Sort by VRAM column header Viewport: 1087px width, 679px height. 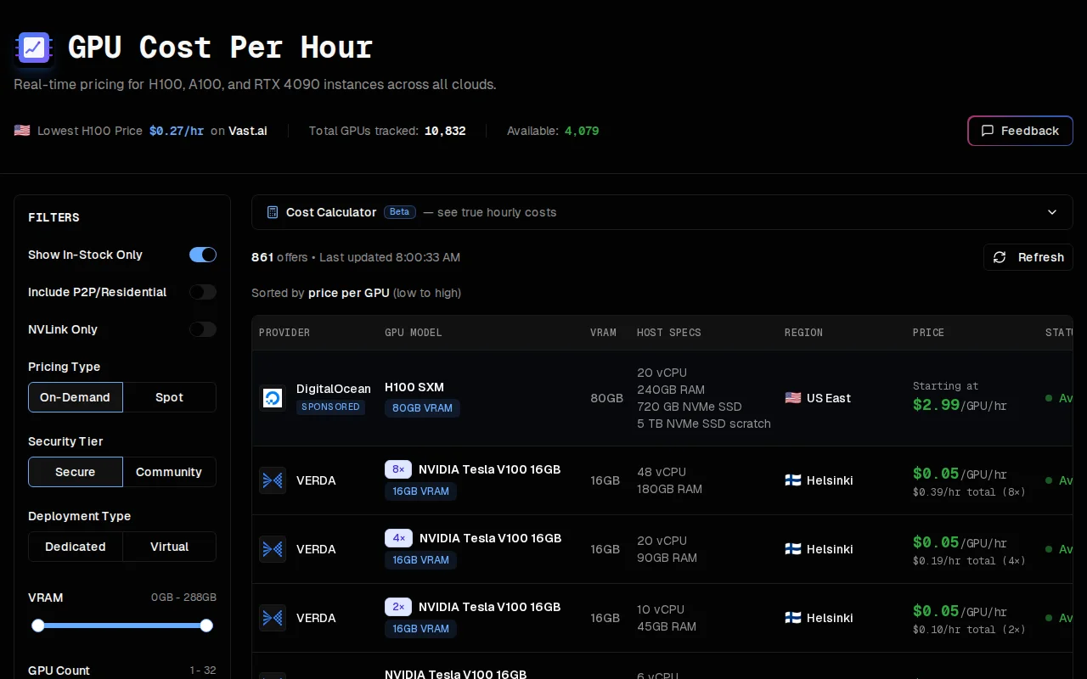(x=604, y=333)
